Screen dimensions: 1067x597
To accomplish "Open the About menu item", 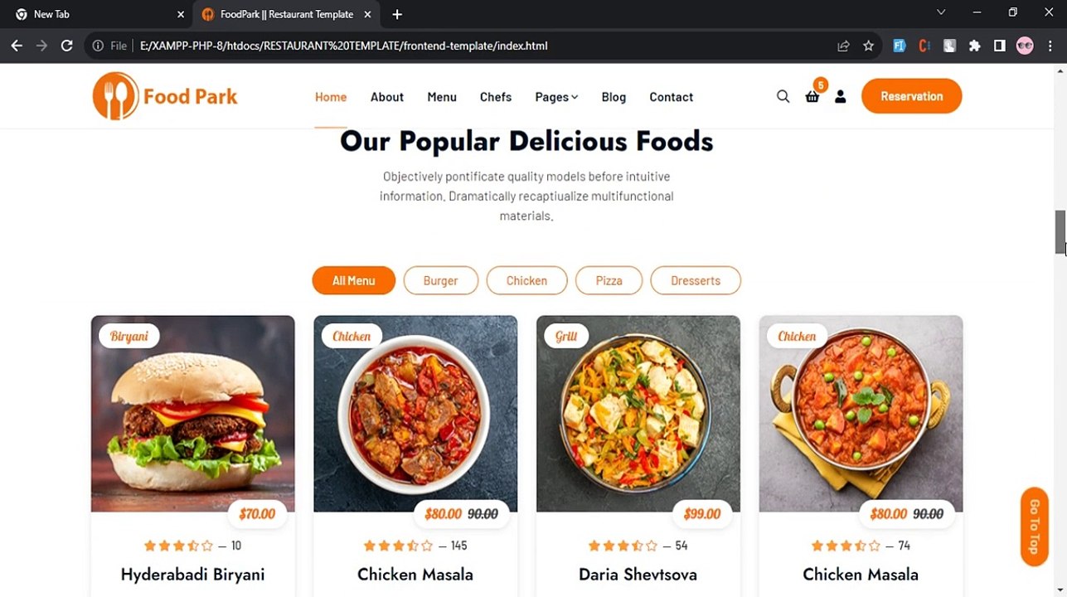I will [x=387, y=97].
